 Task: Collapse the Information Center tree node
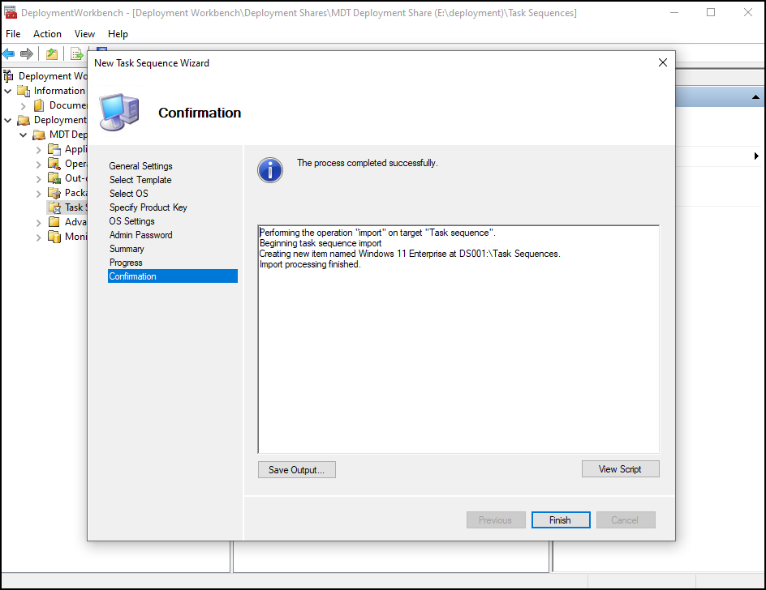8,91
